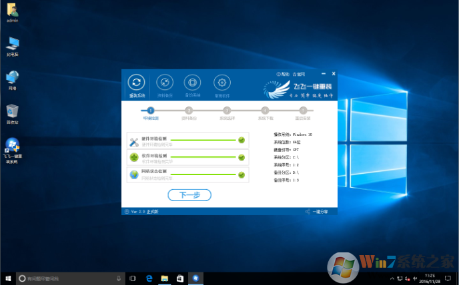This screenshot has width=459, height=285.
Task: Open Microsoft Edge from the taskbar
Action: click(x=149, y=278)
